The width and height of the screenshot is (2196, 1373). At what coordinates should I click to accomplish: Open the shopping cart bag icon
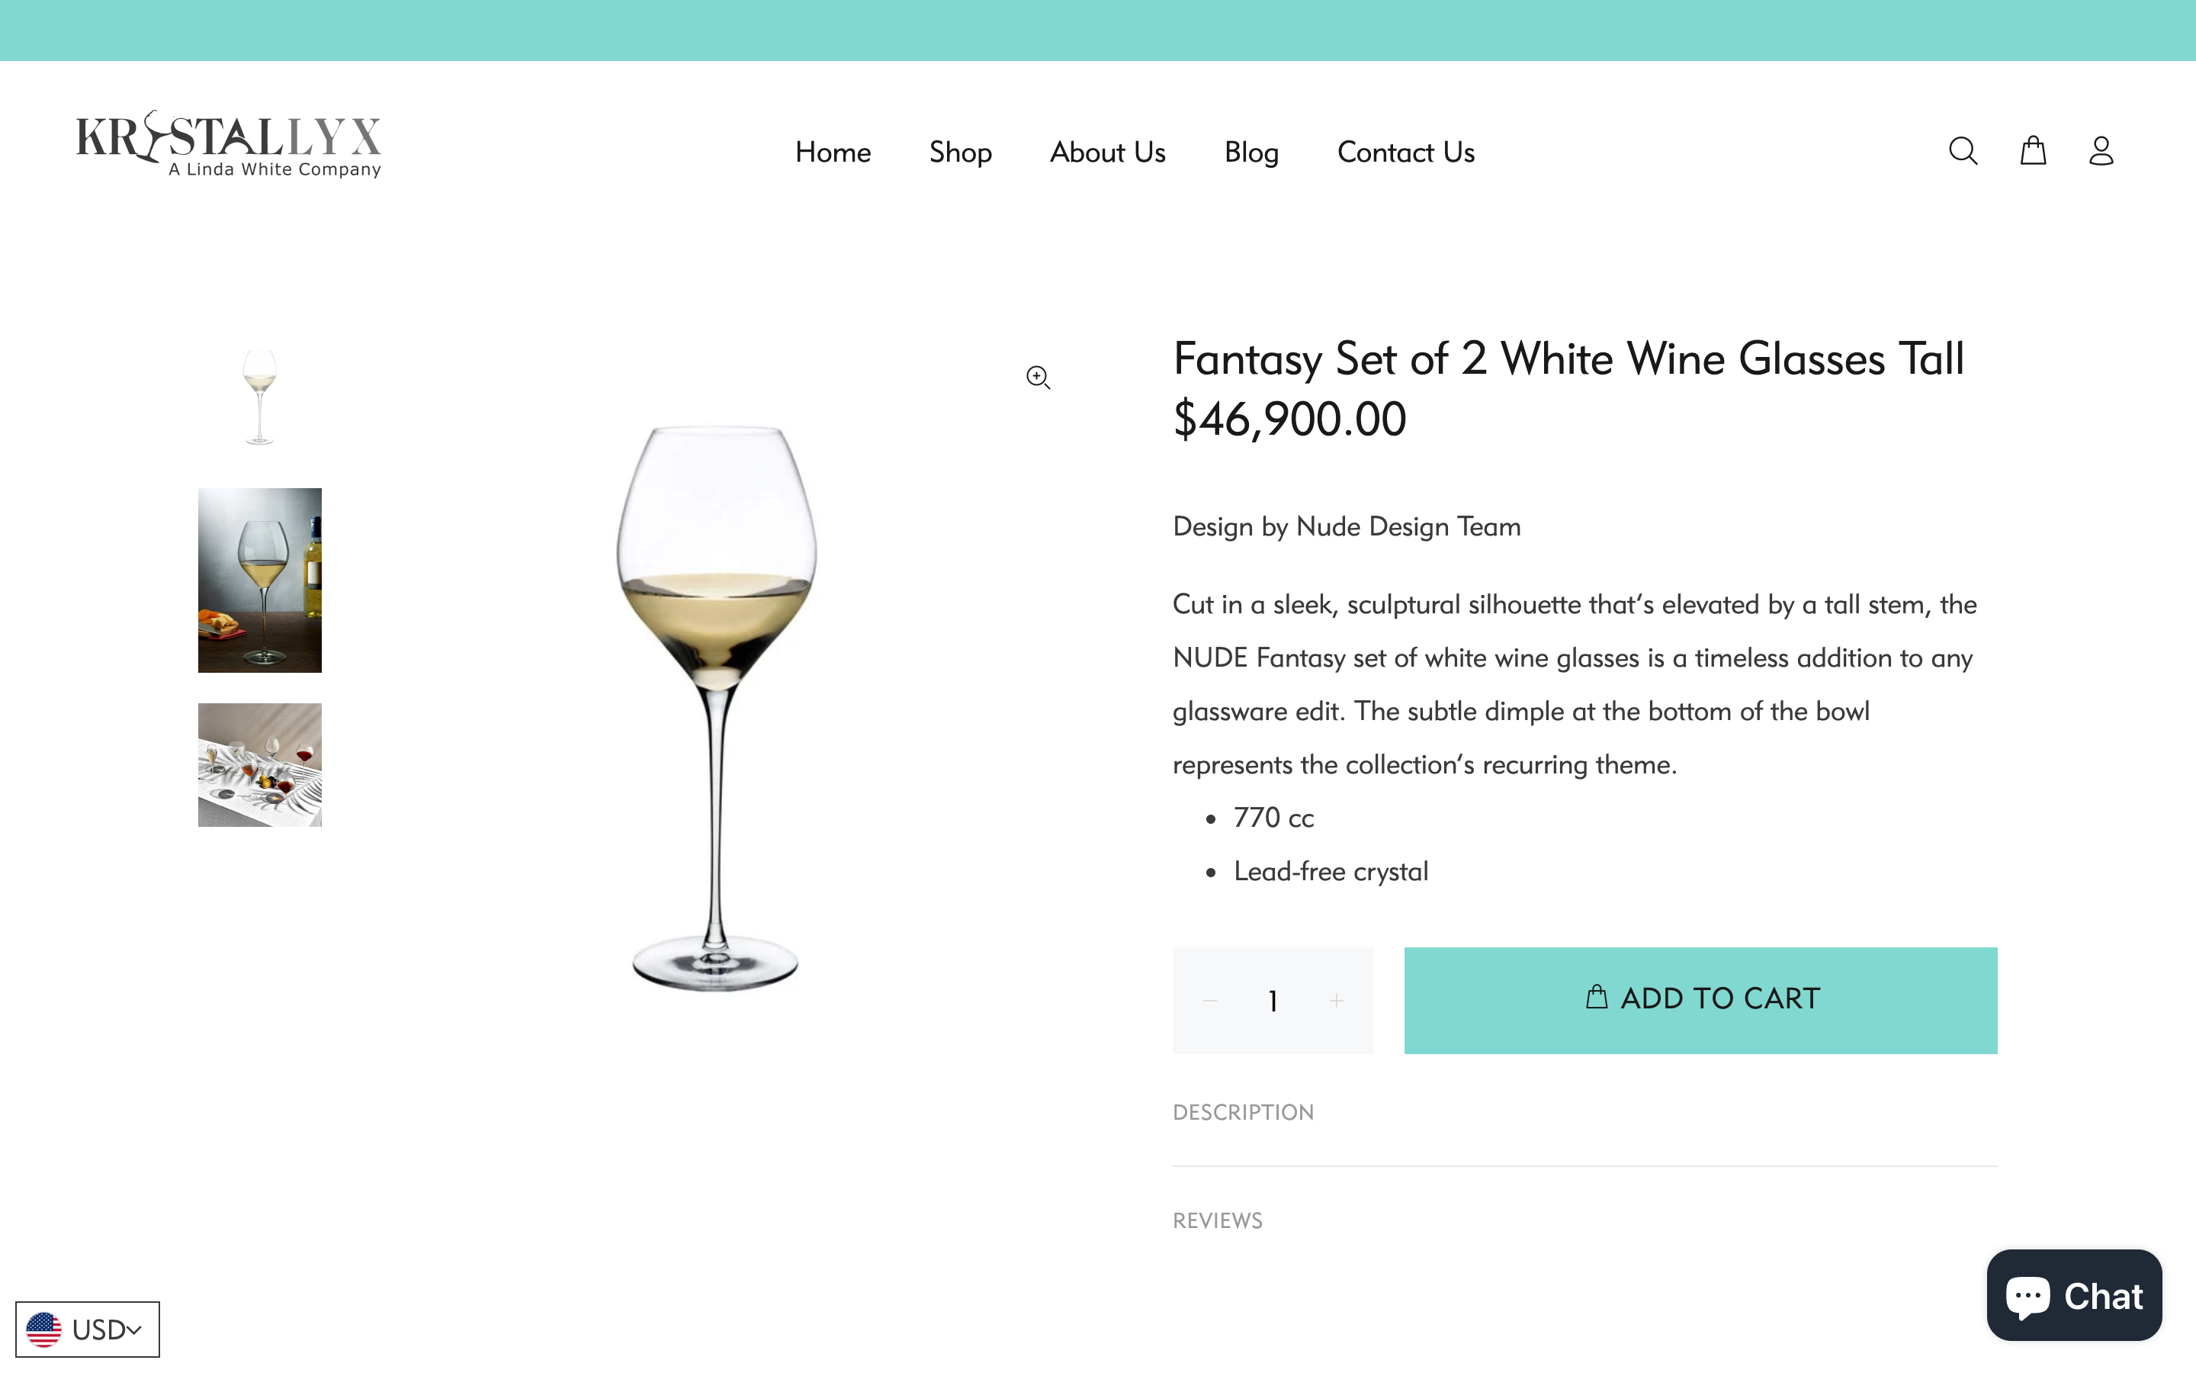2033,151
